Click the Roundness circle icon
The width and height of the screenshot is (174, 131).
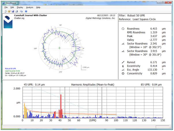click(x=123, y=29)
